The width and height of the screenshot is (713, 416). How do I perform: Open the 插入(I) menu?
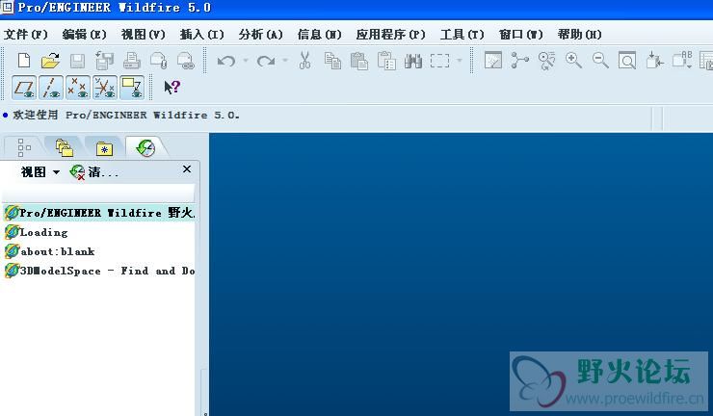click(x=202, y=34)
